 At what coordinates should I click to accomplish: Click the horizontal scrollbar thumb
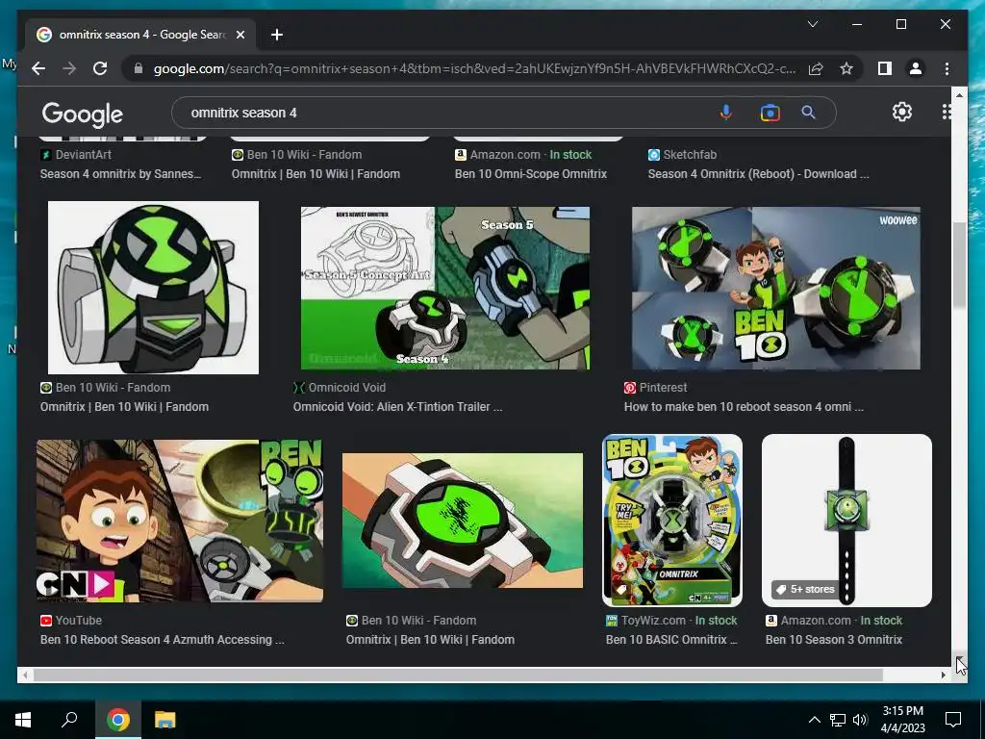[458, 675]
